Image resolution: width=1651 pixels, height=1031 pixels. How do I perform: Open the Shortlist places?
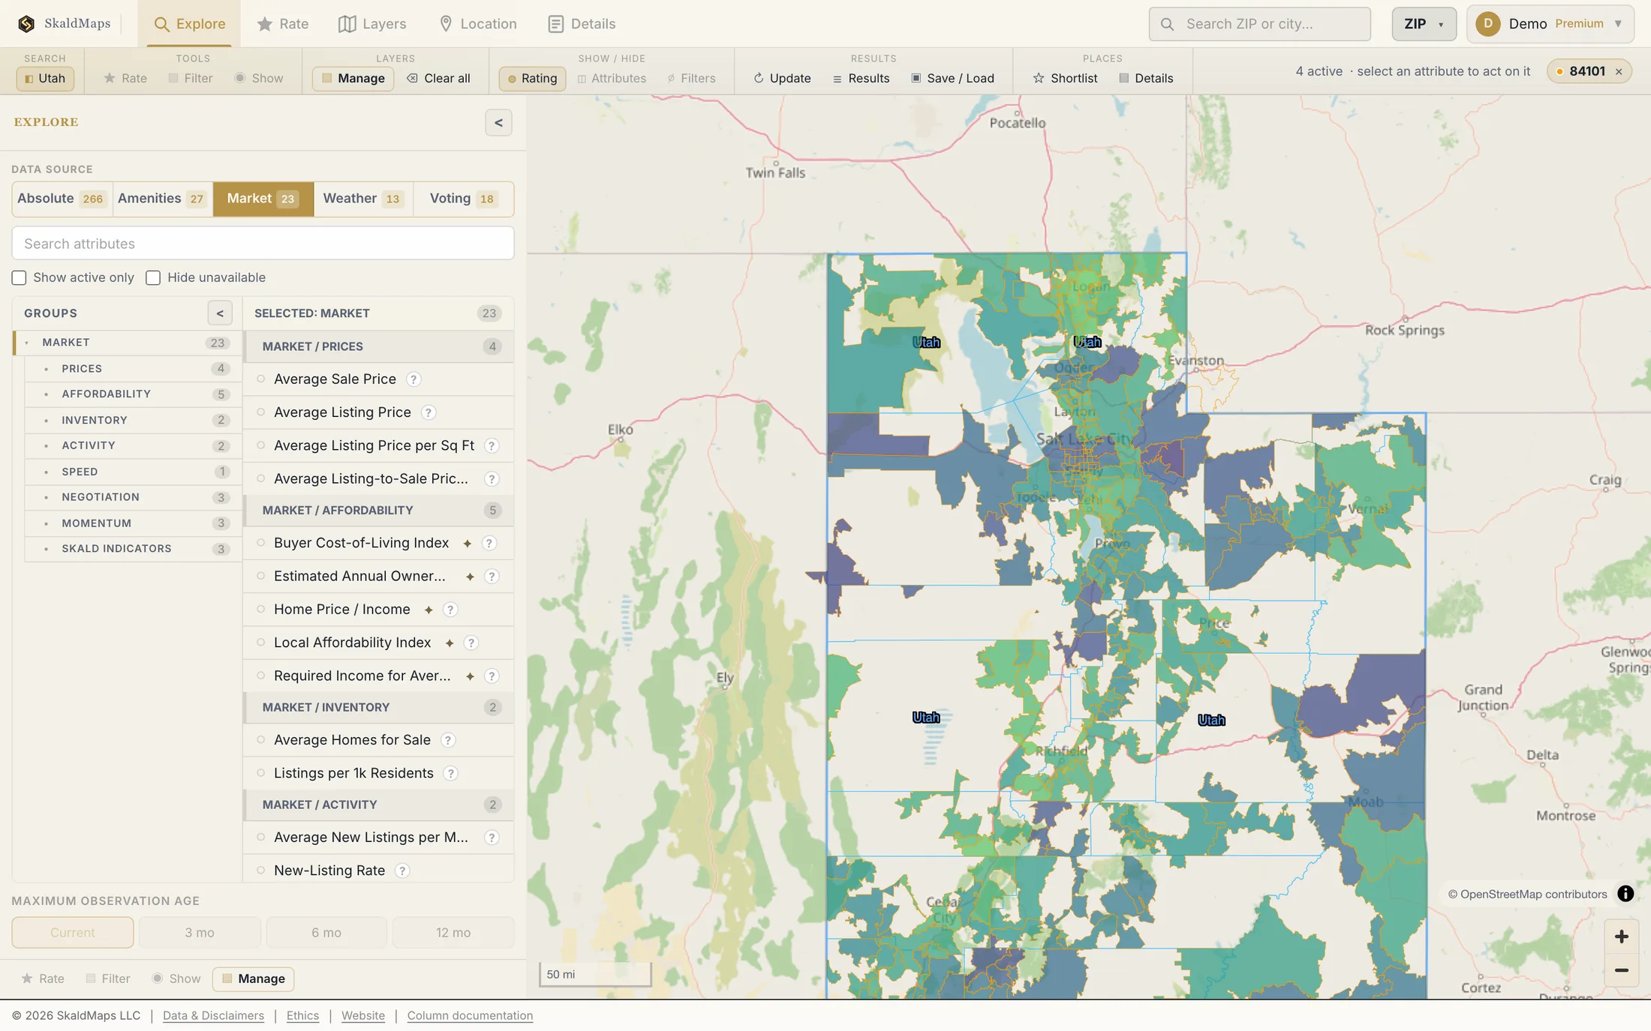pos(1065,78)
